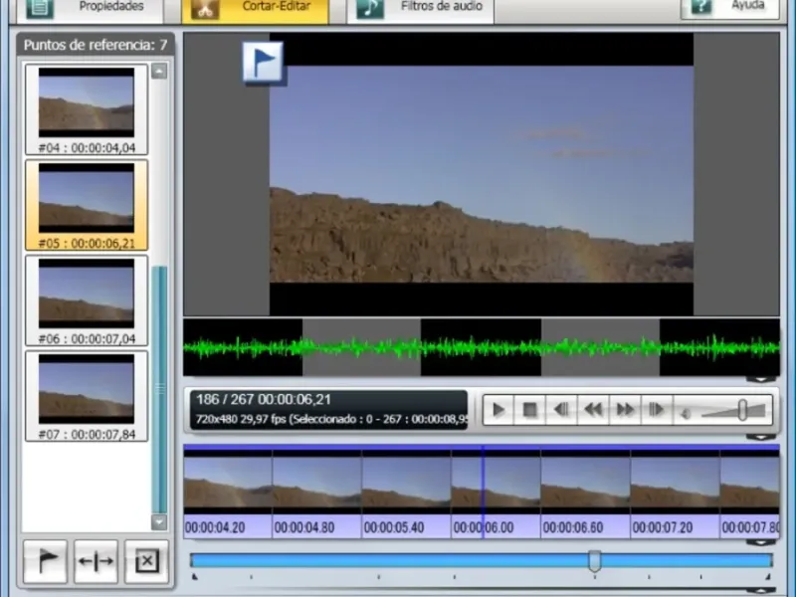Select reference point #05 thumbnail

pos(87,205)
